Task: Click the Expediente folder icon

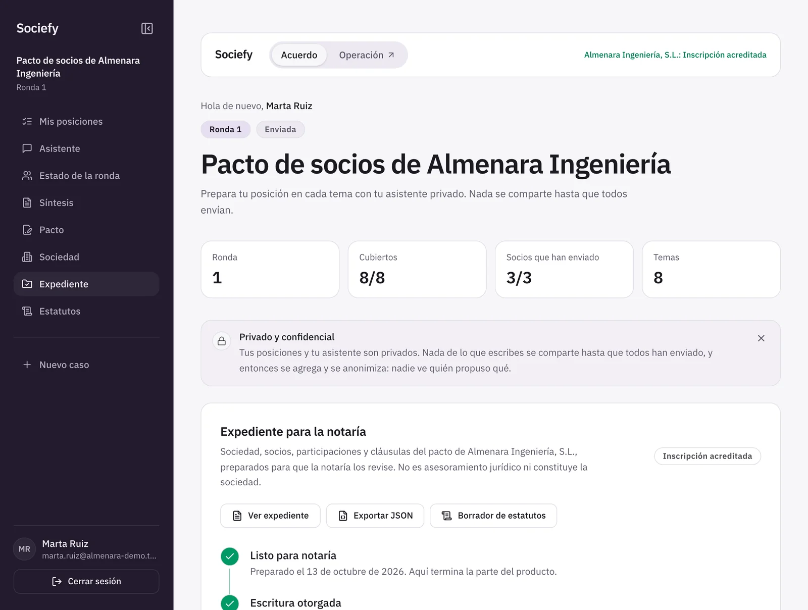Action: click(27, 284)
